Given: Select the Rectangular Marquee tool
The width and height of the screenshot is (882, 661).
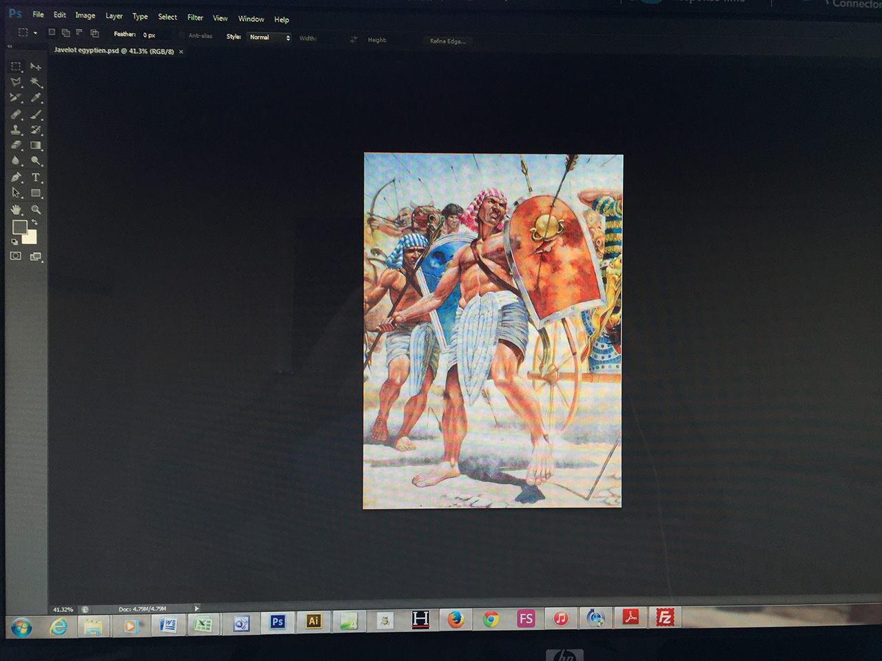Looking at the screenshot, I should point(16,67).
